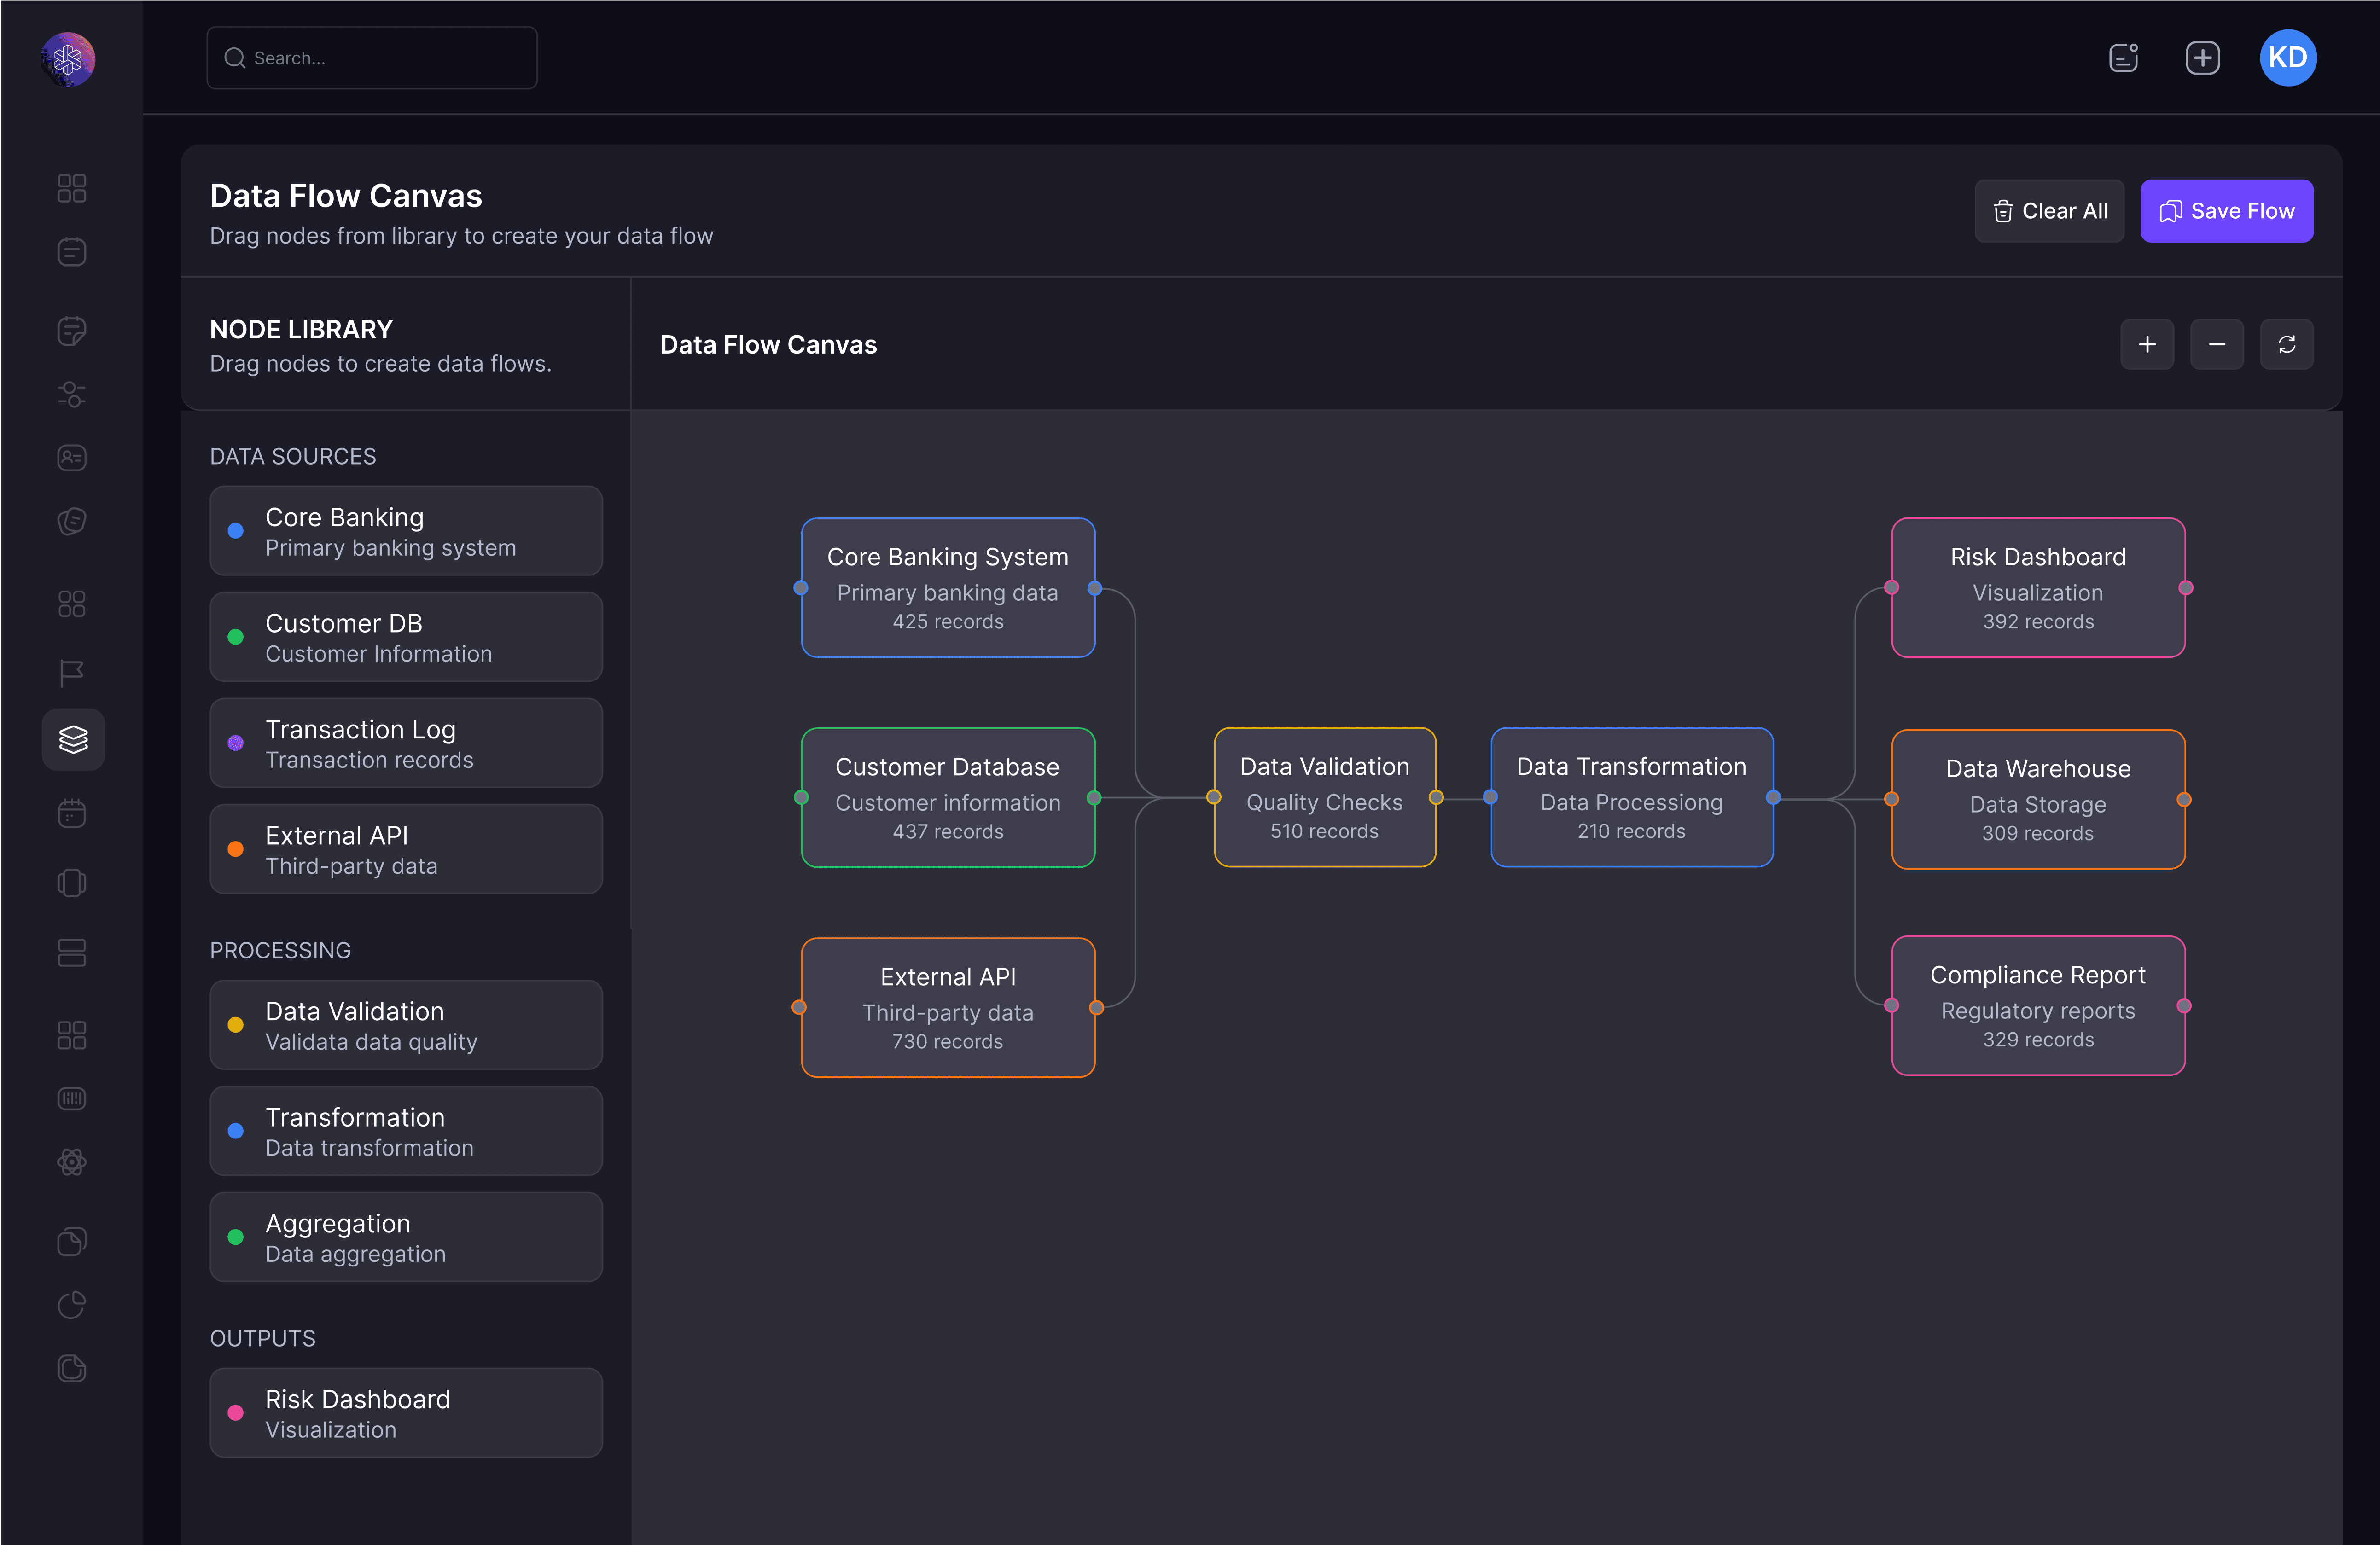Viewport: 2380px width, 1545px height.
Task: Click the Core Banking System output port
Action: click(x=1095, y=588)
